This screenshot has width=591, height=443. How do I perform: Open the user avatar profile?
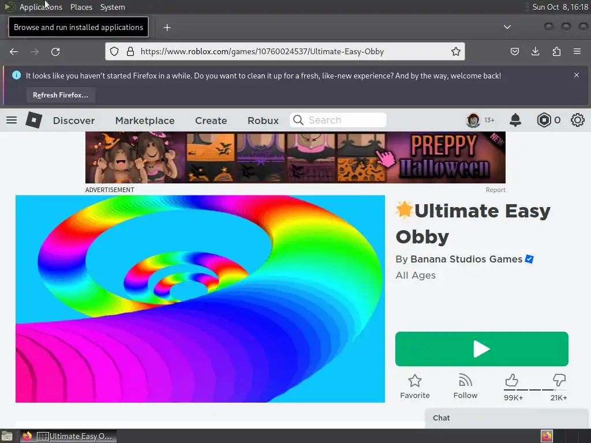(x=473, y=120)
